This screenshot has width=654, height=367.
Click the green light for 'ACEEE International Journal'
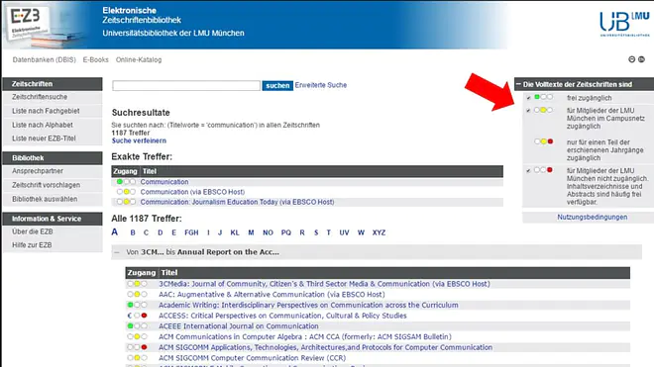137,326
